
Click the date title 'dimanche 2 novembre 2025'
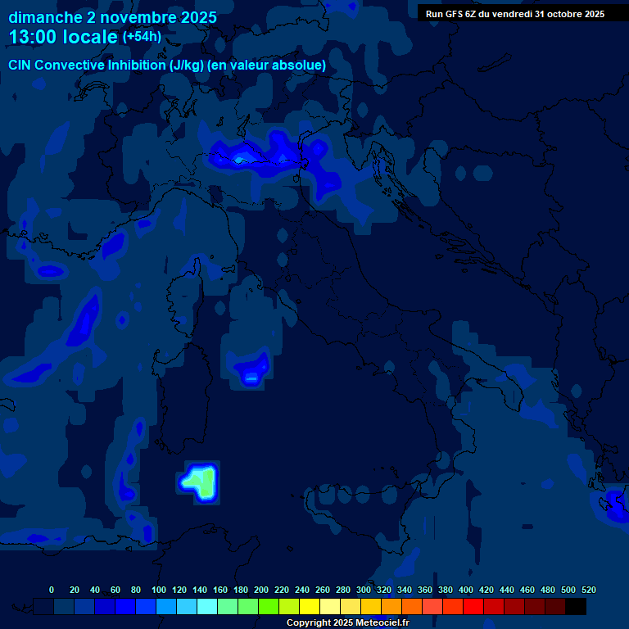point(112,17)
